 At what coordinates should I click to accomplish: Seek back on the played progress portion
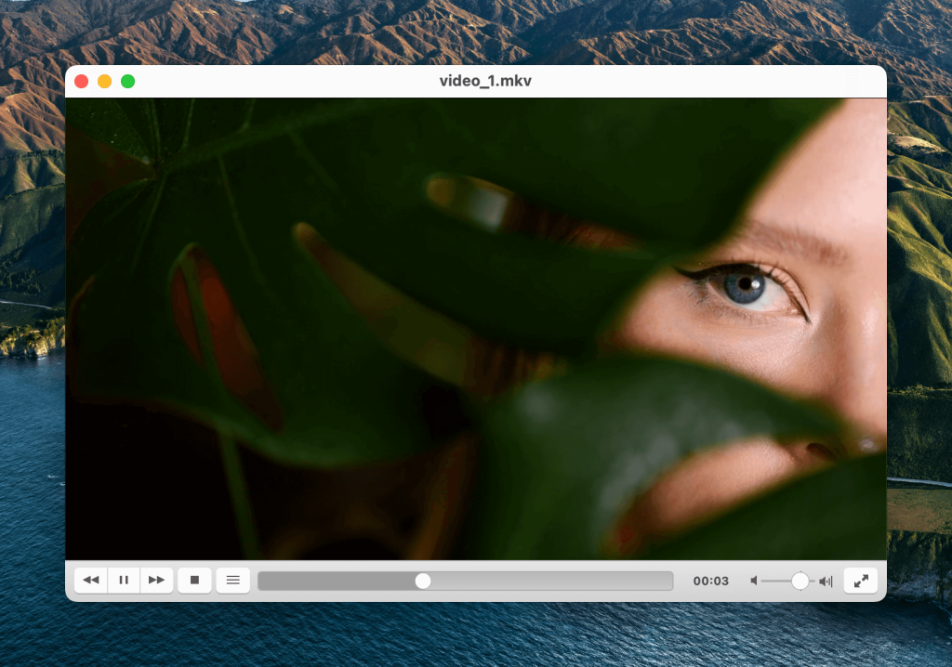click(x=335, y=581)
